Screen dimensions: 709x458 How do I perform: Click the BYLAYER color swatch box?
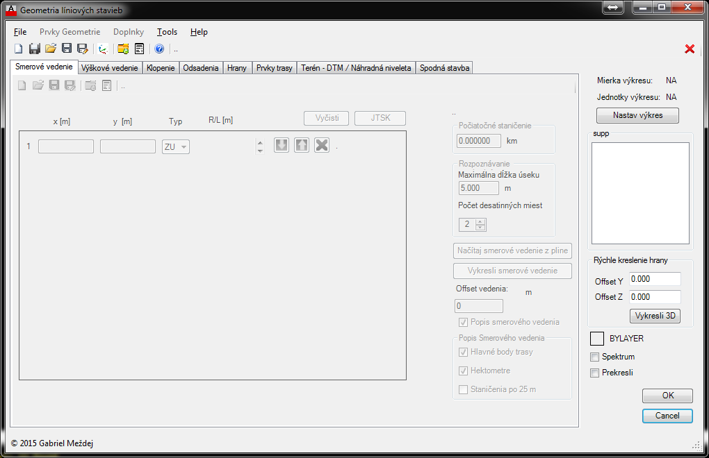click(x=596, y=339)
